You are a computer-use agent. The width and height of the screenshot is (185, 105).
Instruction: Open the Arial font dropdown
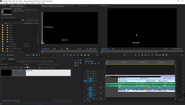[x=14, y=64]
